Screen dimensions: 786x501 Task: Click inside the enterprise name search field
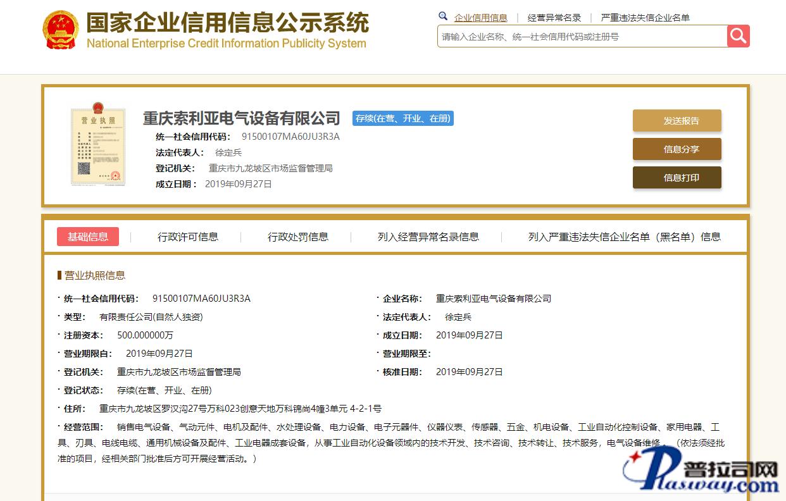point(581,37)
